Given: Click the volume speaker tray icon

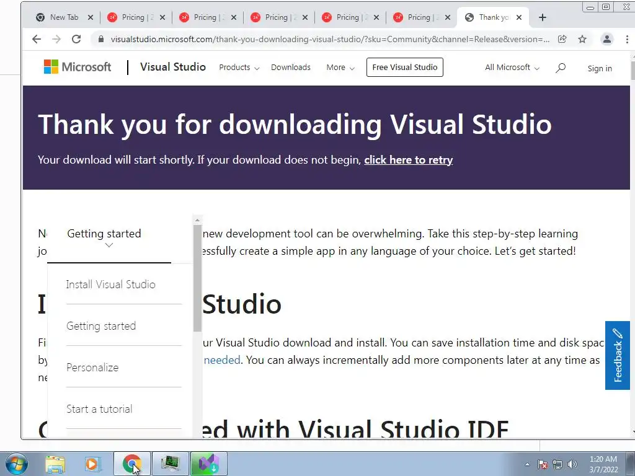Looking at the screenshot, I should (572, 464).
